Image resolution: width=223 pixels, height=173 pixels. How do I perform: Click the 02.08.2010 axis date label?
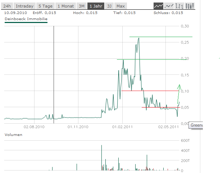[x=34, y=127]
